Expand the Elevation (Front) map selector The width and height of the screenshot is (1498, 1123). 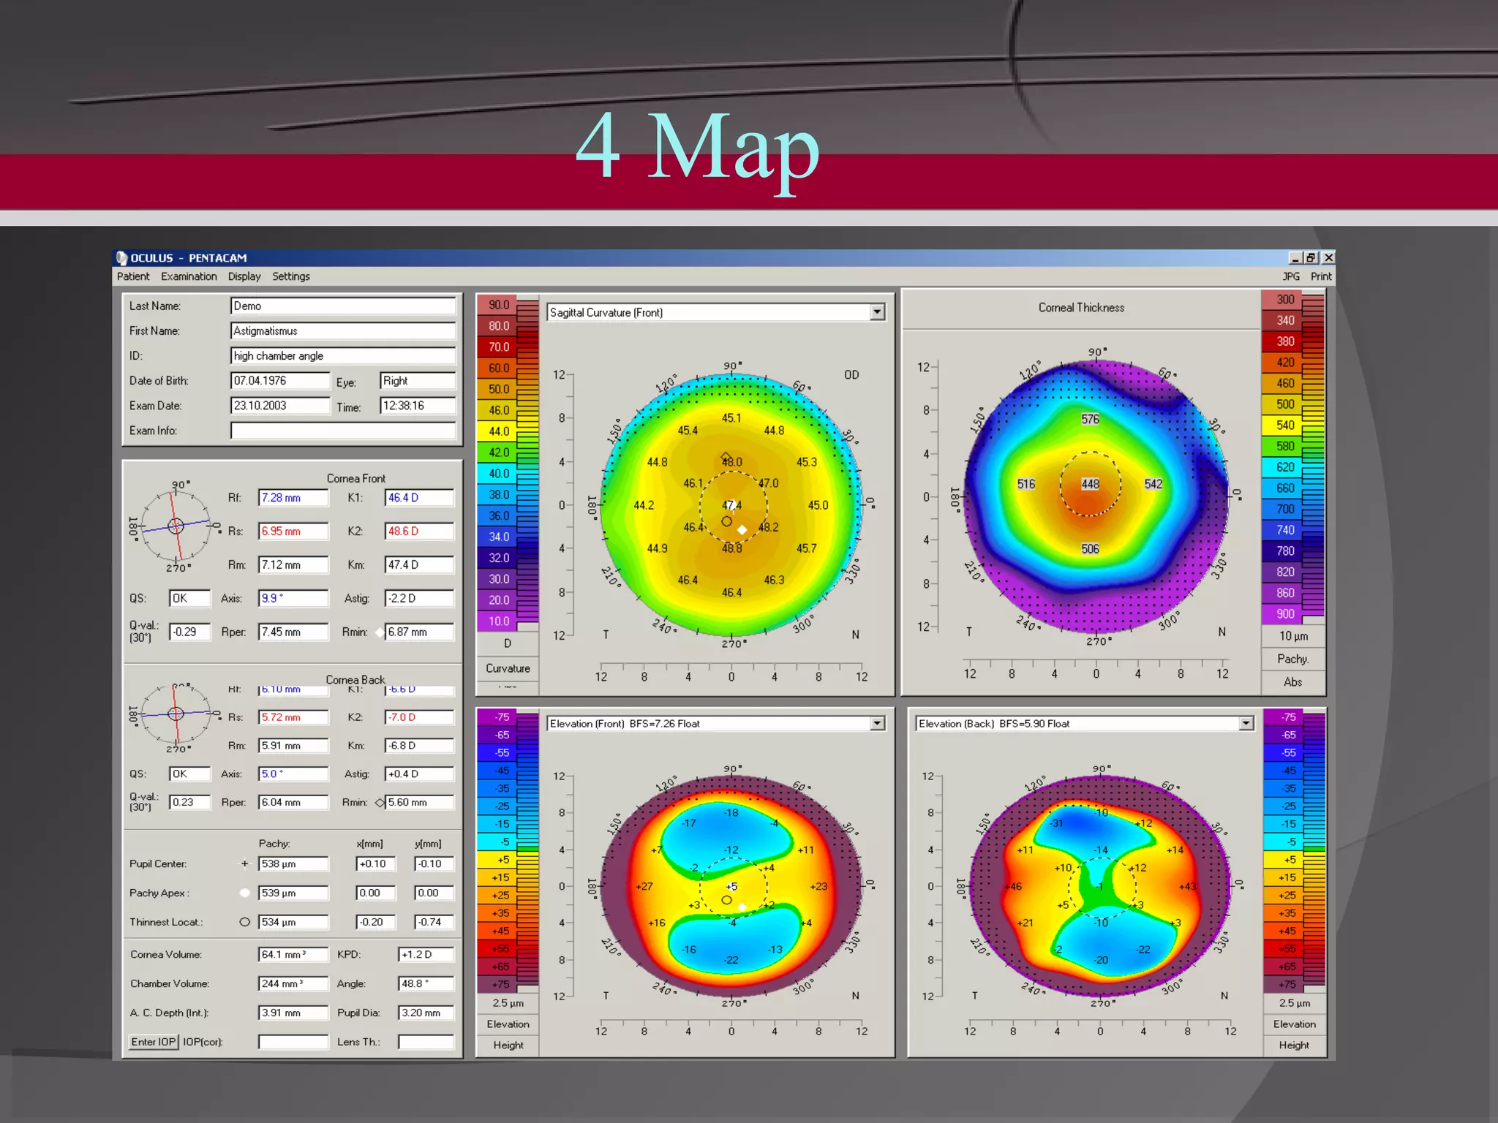[x=877, y=724]
